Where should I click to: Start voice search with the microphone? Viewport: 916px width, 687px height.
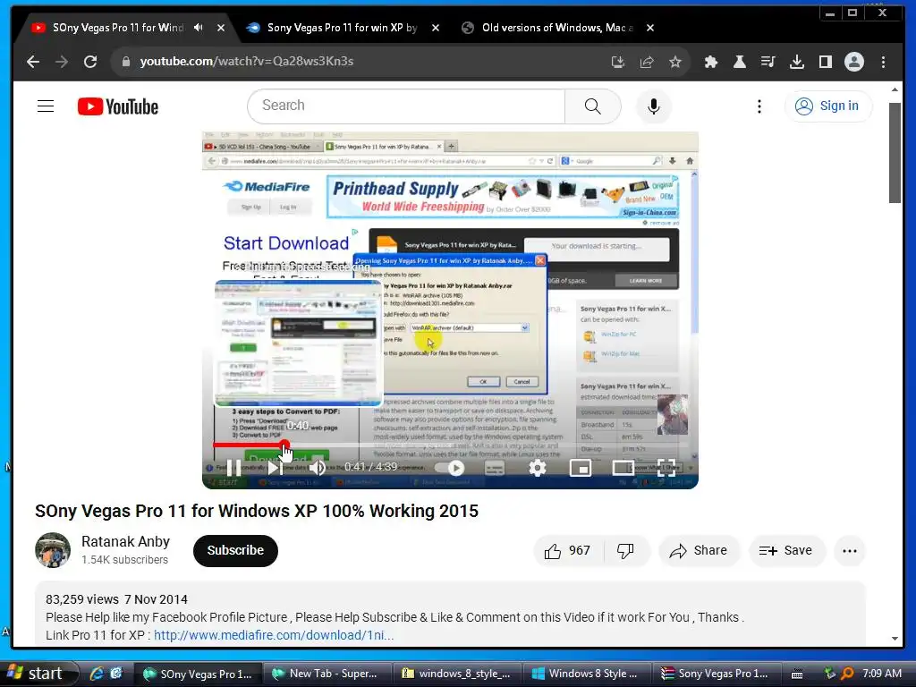coord(654,106)
